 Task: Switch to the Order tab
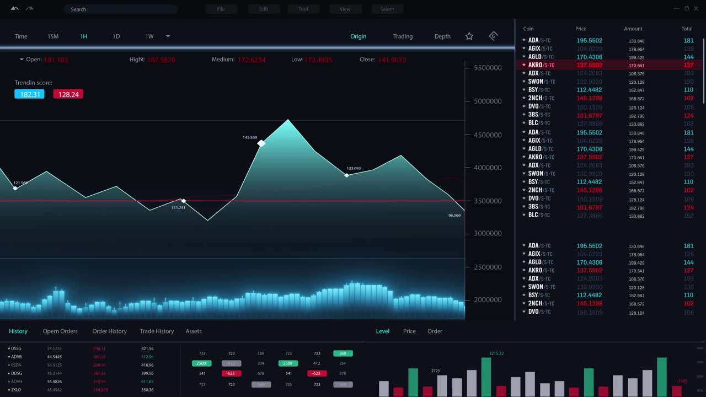(x=435, y=331)
